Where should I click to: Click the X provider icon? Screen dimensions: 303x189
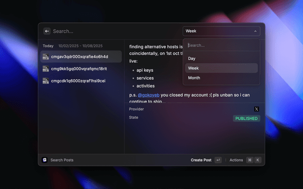[x=257, y=109]
